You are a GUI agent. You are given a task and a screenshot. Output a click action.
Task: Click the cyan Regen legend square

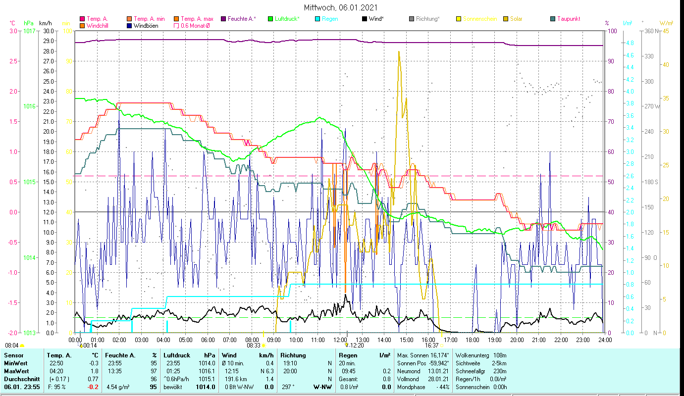point(317,19)
